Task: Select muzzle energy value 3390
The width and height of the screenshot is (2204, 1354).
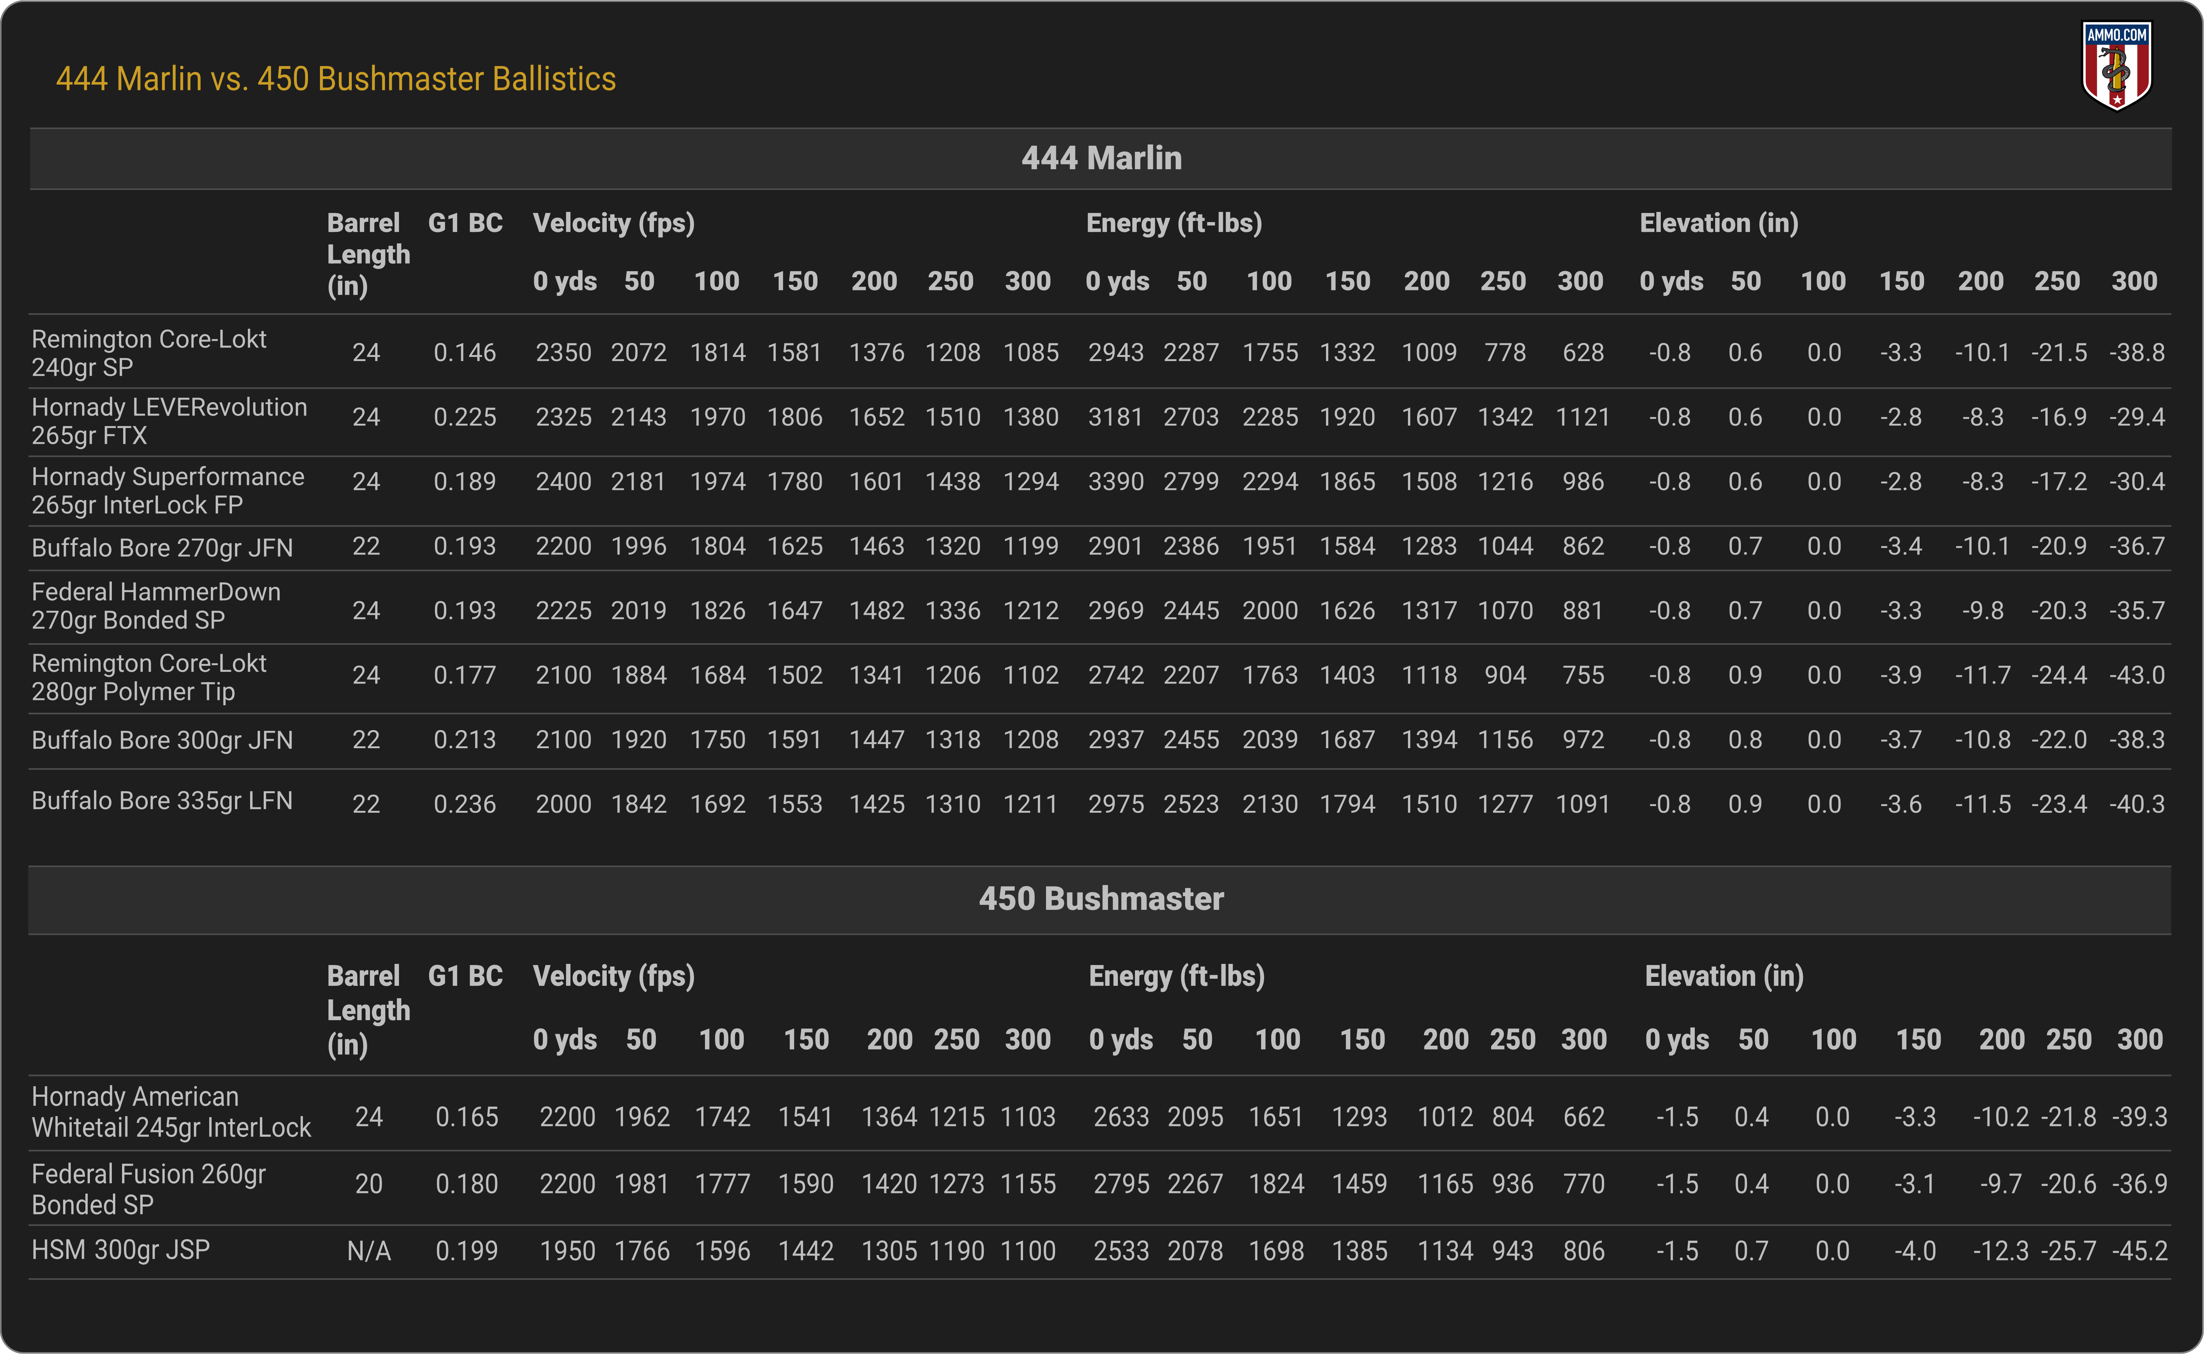Action: [1116, 482]
